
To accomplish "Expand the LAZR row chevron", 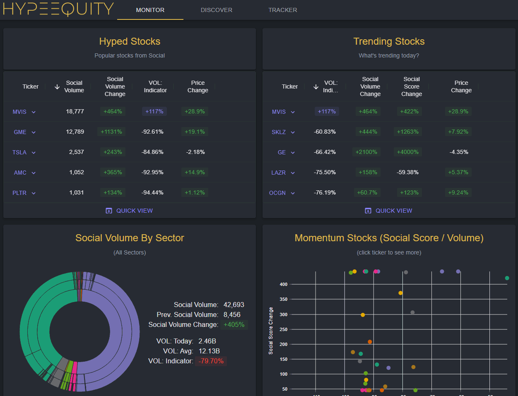I will pyautogui.click(x=293, y=173).
